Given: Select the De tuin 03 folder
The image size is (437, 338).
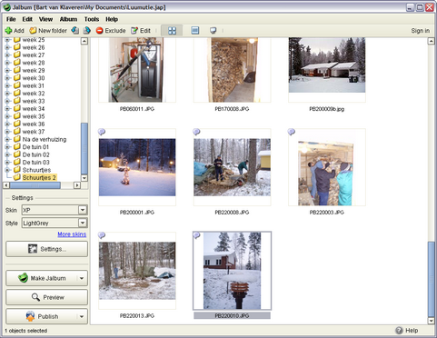Looking at the screenshot, I should [x=35, y=162].
